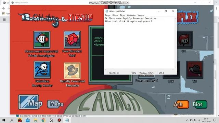Click the Notepad horizontal scrollbar
Viewport: 219px width, 123px height.
[139, 70]
